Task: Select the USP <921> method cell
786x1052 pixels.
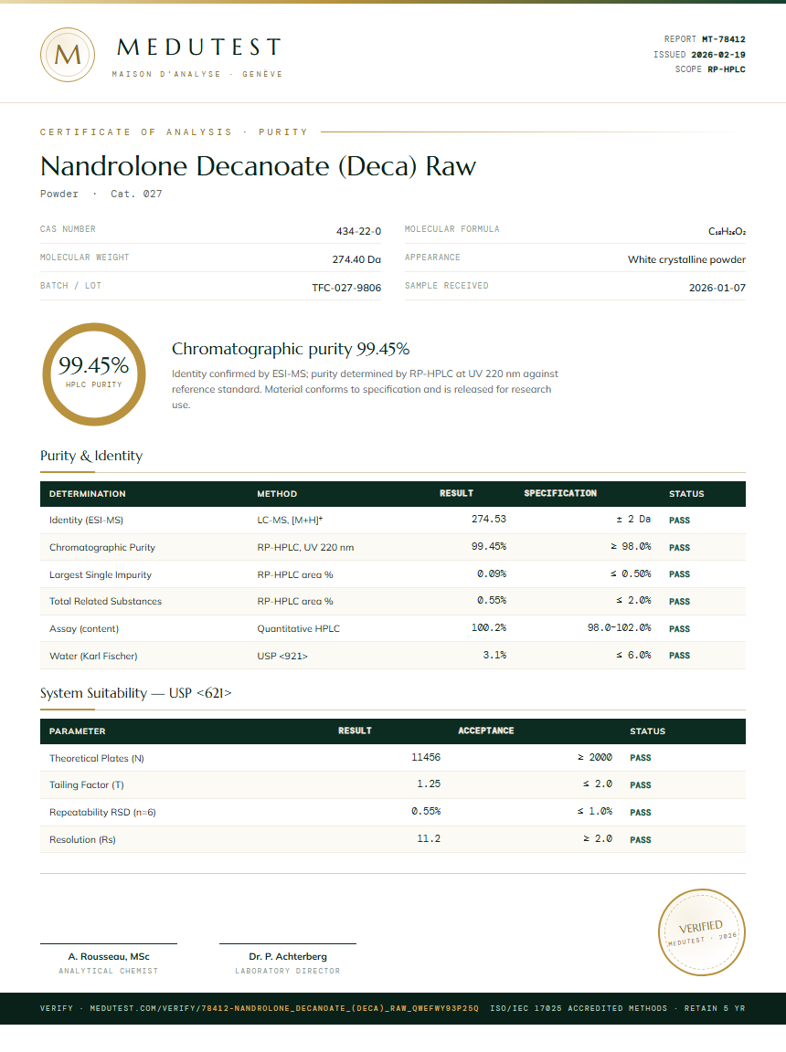Action: (x=281, y=657)
